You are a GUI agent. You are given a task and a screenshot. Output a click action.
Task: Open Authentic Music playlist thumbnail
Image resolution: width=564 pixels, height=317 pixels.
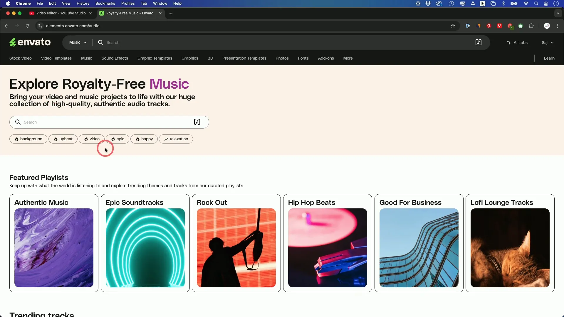pyautogui.click(x=54, y=248)
